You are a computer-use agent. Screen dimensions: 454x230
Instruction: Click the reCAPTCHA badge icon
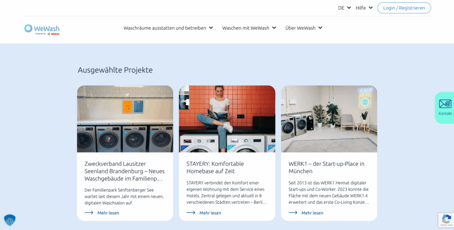[446, 220]
